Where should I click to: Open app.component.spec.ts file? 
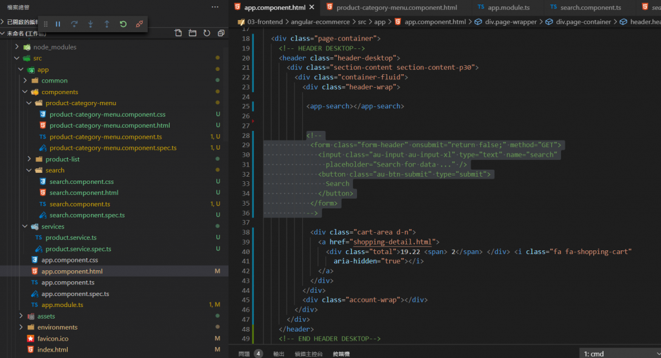click(75, 293)
